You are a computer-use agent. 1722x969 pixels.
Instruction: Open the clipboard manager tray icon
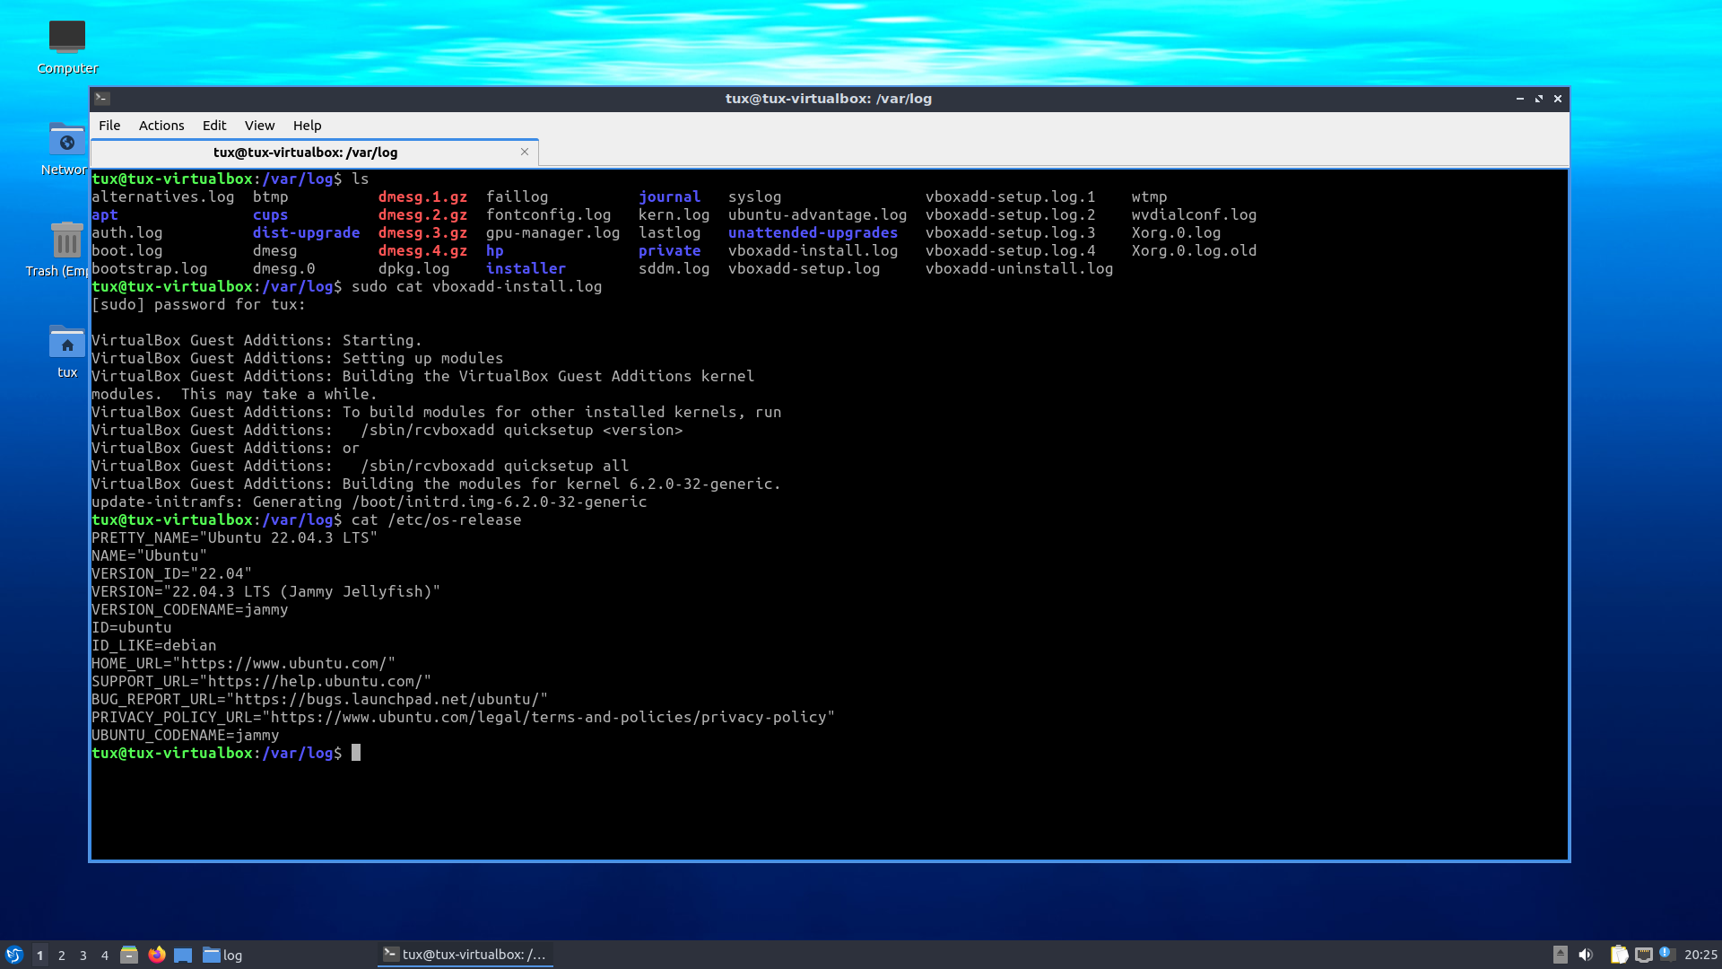[x=1619, y=955]
